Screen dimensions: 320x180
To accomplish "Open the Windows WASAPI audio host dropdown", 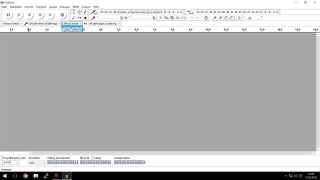I will (x=12, y=23).
